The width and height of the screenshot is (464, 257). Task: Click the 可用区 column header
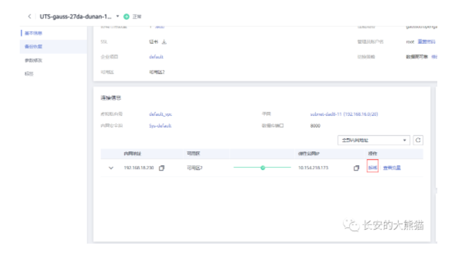193,154
